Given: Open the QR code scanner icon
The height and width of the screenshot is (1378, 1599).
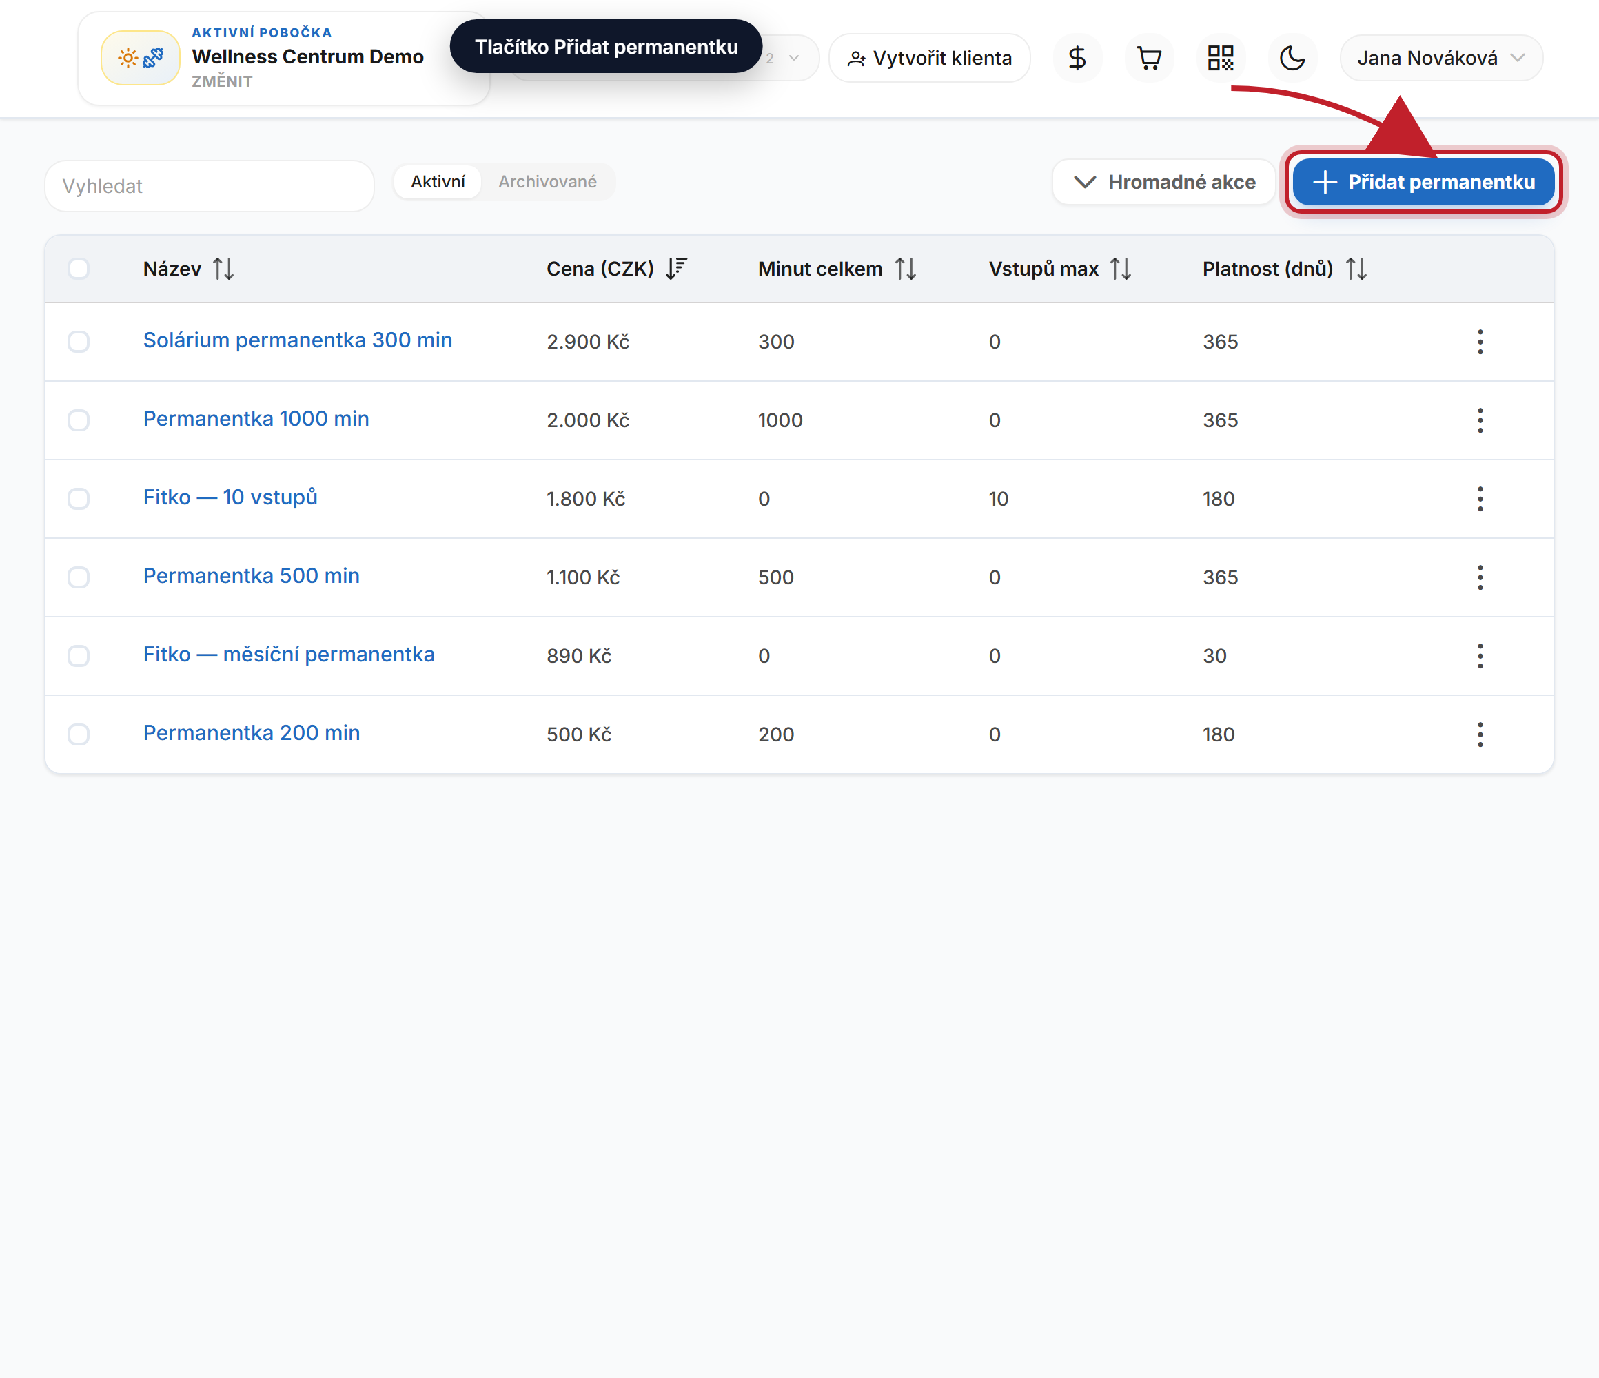Looking at the screenshot, I should 1221,58.
